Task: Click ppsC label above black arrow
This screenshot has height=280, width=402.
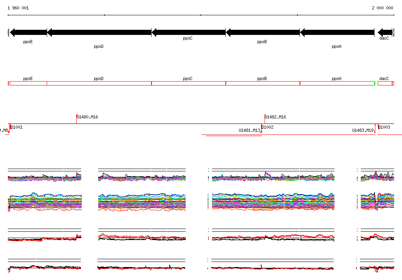Action: (x=188, y=38)
